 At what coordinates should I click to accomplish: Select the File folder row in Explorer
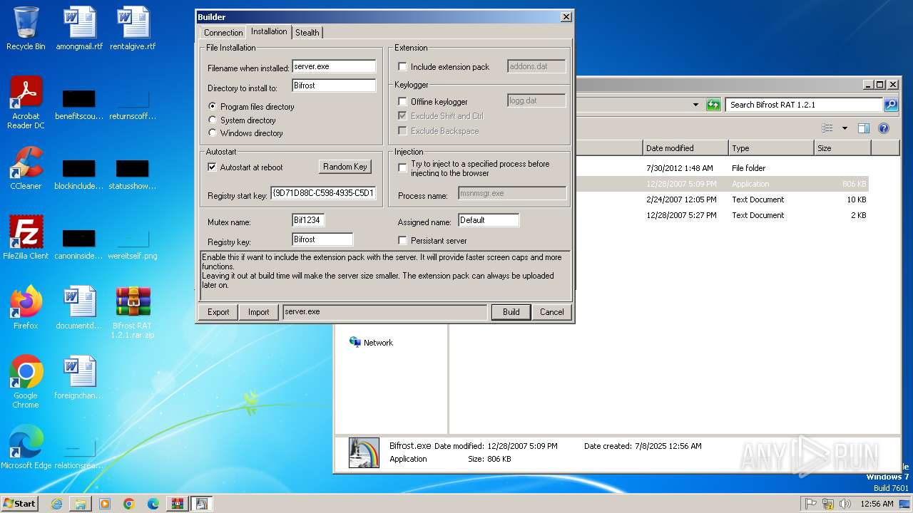tap(720, 168)
